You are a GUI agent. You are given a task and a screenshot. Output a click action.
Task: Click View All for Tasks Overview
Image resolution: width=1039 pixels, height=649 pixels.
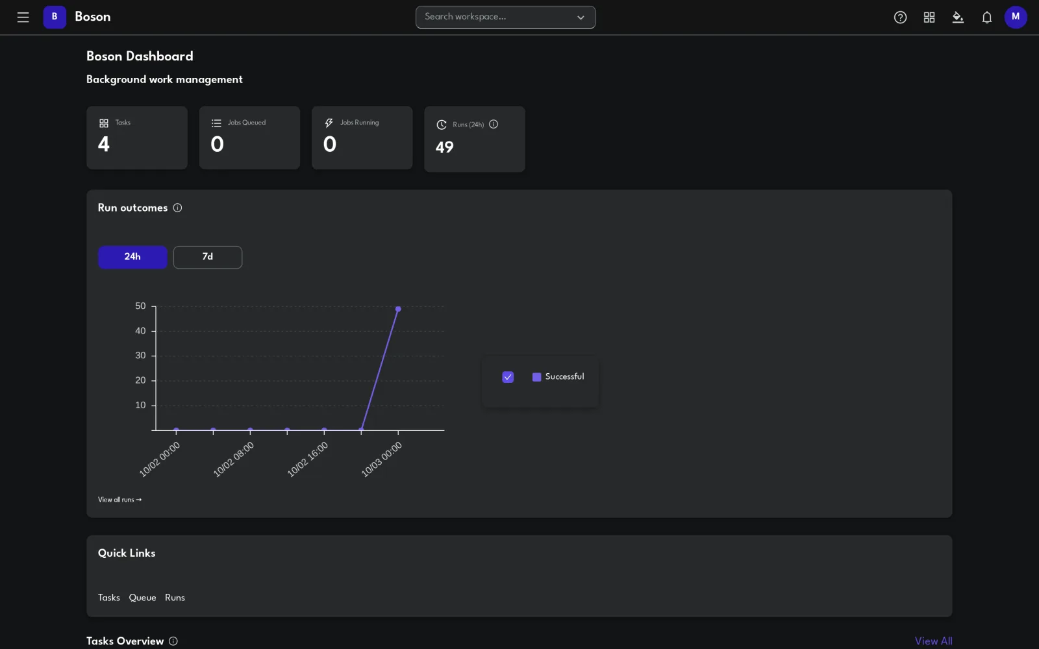coord(933,641)
